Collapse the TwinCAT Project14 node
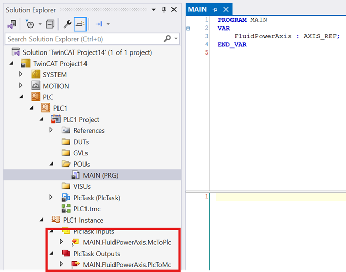Screen dimensions: 346x272 [x=11, y=63]
